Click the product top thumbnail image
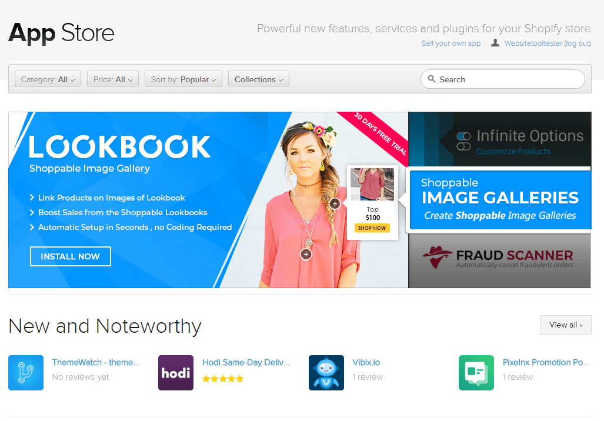 tap(372, 183)
